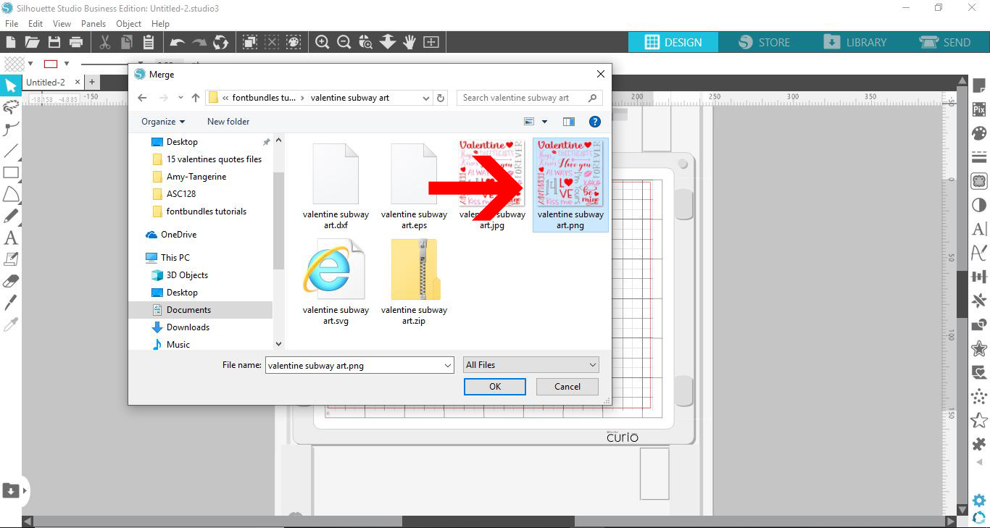The height and width of the screenshot is (528, 990).
Task: Open the line color dropdown arrow
Action: click(x=67, y=64)
